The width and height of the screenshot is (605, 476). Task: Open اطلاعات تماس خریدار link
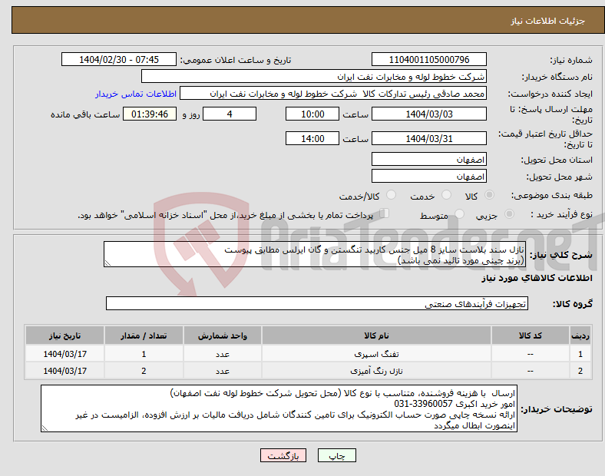pos(136,94)
